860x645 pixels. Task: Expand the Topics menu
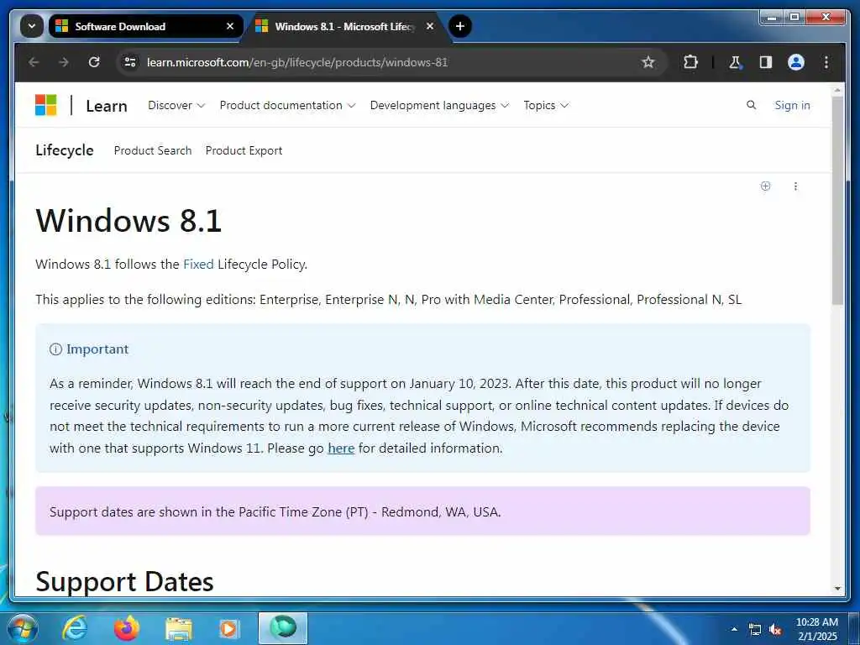point(546,105)
